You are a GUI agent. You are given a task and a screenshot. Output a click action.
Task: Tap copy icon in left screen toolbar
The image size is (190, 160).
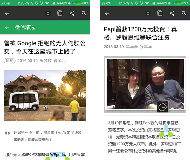[60, 13]
